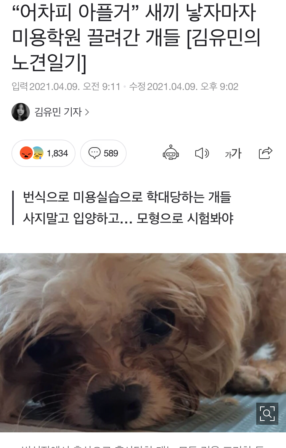Listen to article with speaker icon
The width and height of the screenshot is (286, 448).
point(202,153)
